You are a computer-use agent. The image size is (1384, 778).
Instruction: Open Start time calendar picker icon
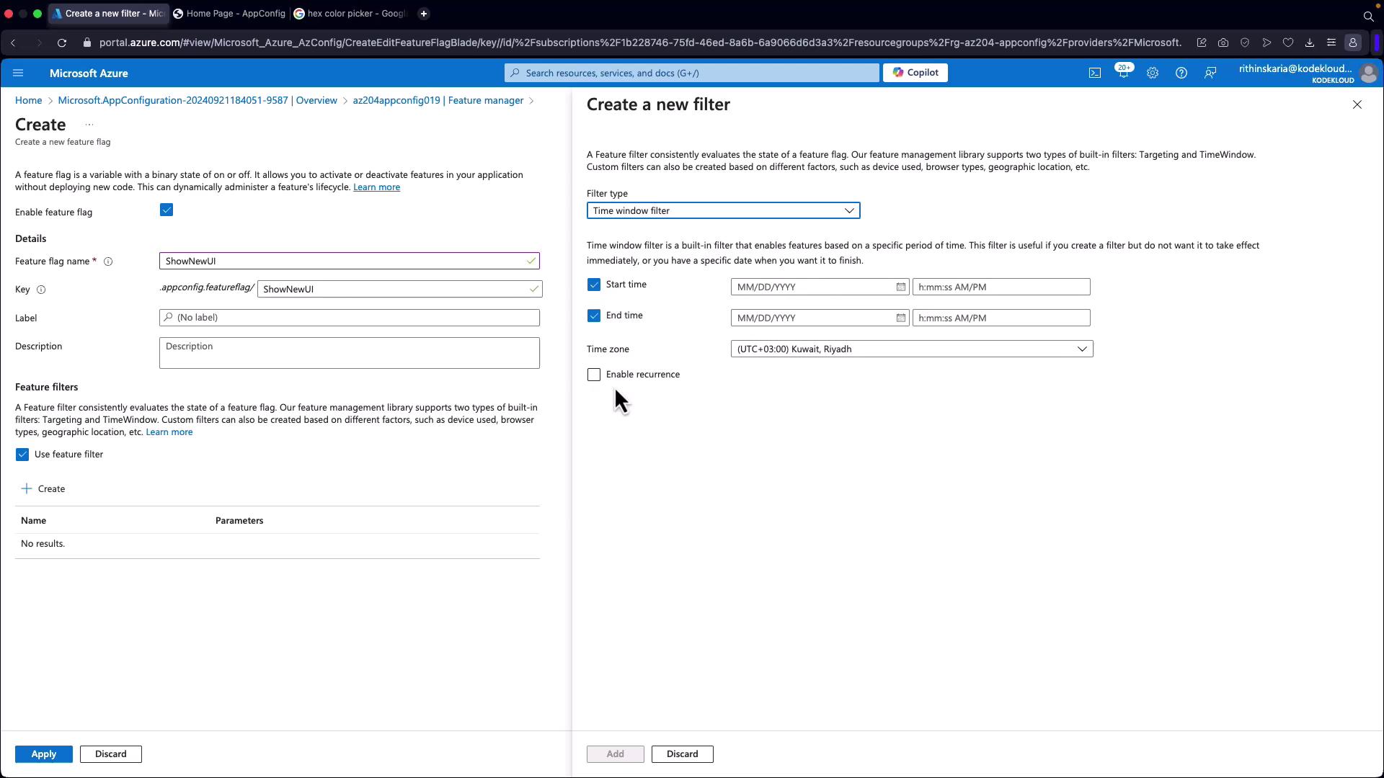tap(900, 287)
